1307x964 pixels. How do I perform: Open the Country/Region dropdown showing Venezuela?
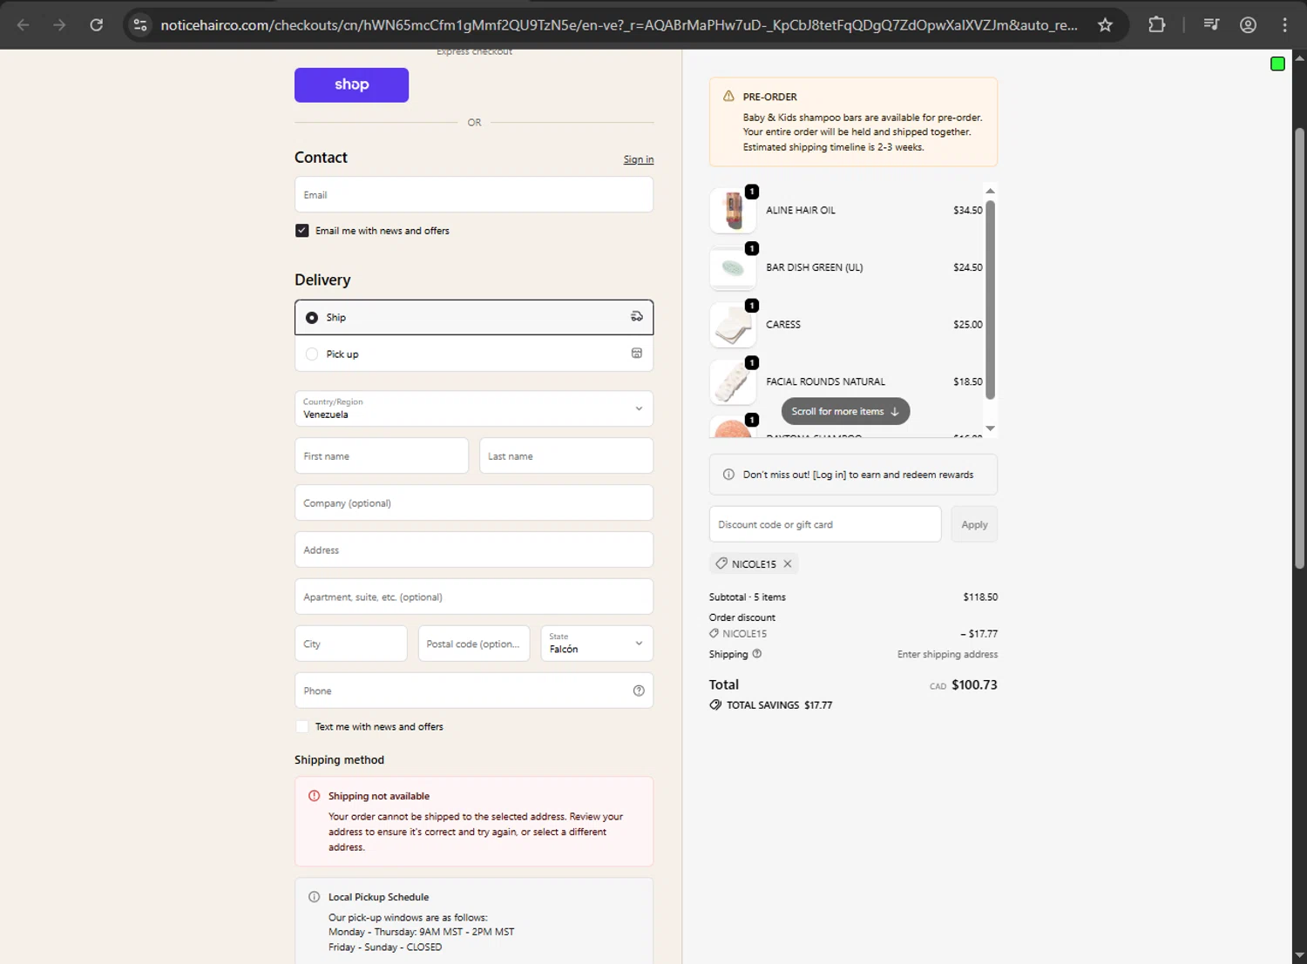pyautogui.click(x=474, y=408)
